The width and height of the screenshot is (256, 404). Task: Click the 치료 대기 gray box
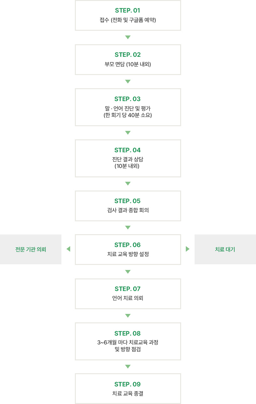click(x=225, y=249)
